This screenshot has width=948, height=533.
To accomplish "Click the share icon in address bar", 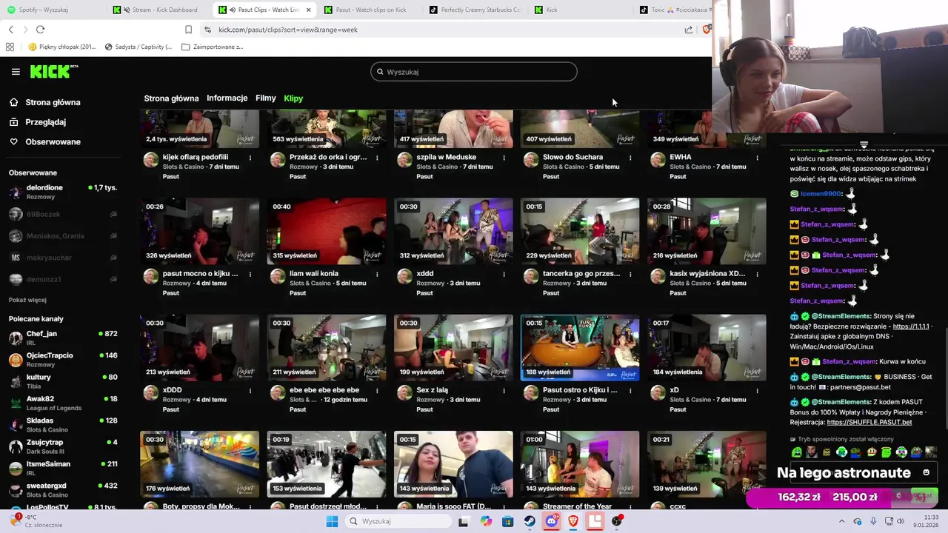I will [x=689, y=30].
